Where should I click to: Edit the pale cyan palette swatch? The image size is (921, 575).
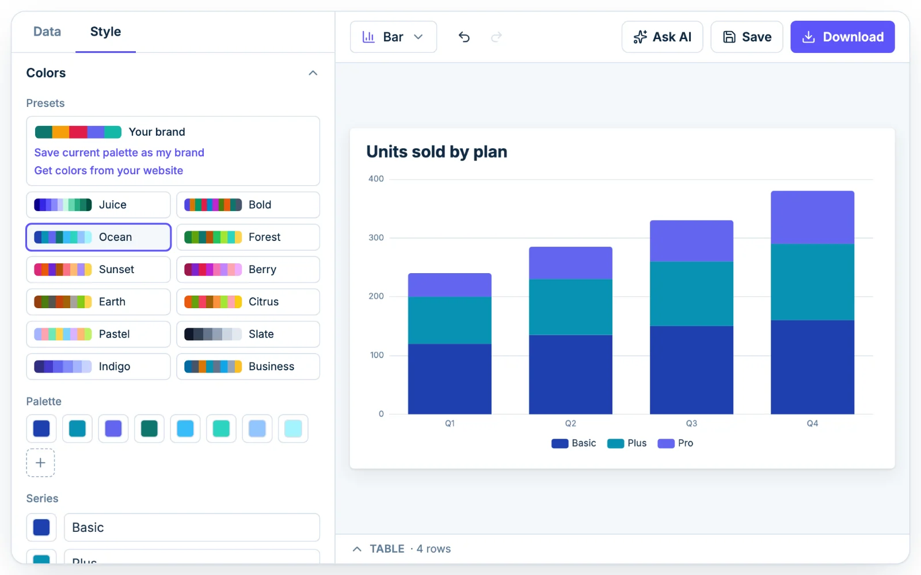coord(293,428)
